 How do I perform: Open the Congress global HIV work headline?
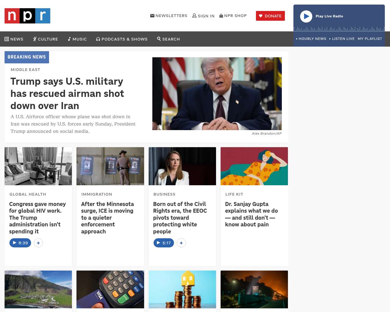37,218
